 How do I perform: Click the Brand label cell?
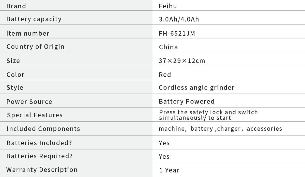(16, 6)
